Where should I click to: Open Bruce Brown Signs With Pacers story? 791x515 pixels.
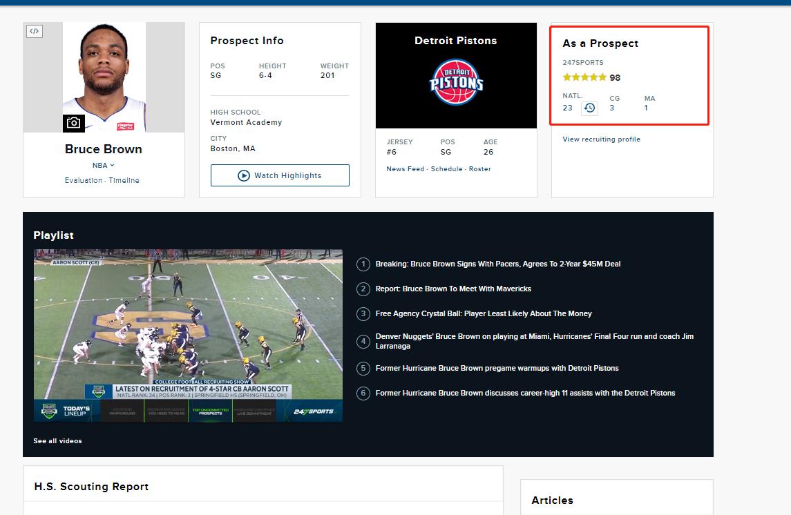pyautogui.click(x=497, y=264)
